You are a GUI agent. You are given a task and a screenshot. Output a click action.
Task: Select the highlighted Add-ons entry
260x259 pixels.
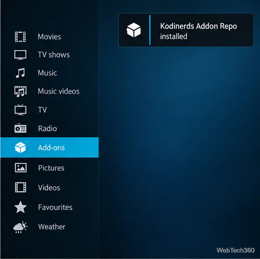[x=49, y=147]
